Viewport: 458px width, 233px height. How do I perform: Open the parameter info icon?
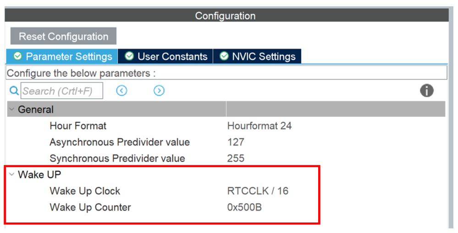tap(426, 91)
